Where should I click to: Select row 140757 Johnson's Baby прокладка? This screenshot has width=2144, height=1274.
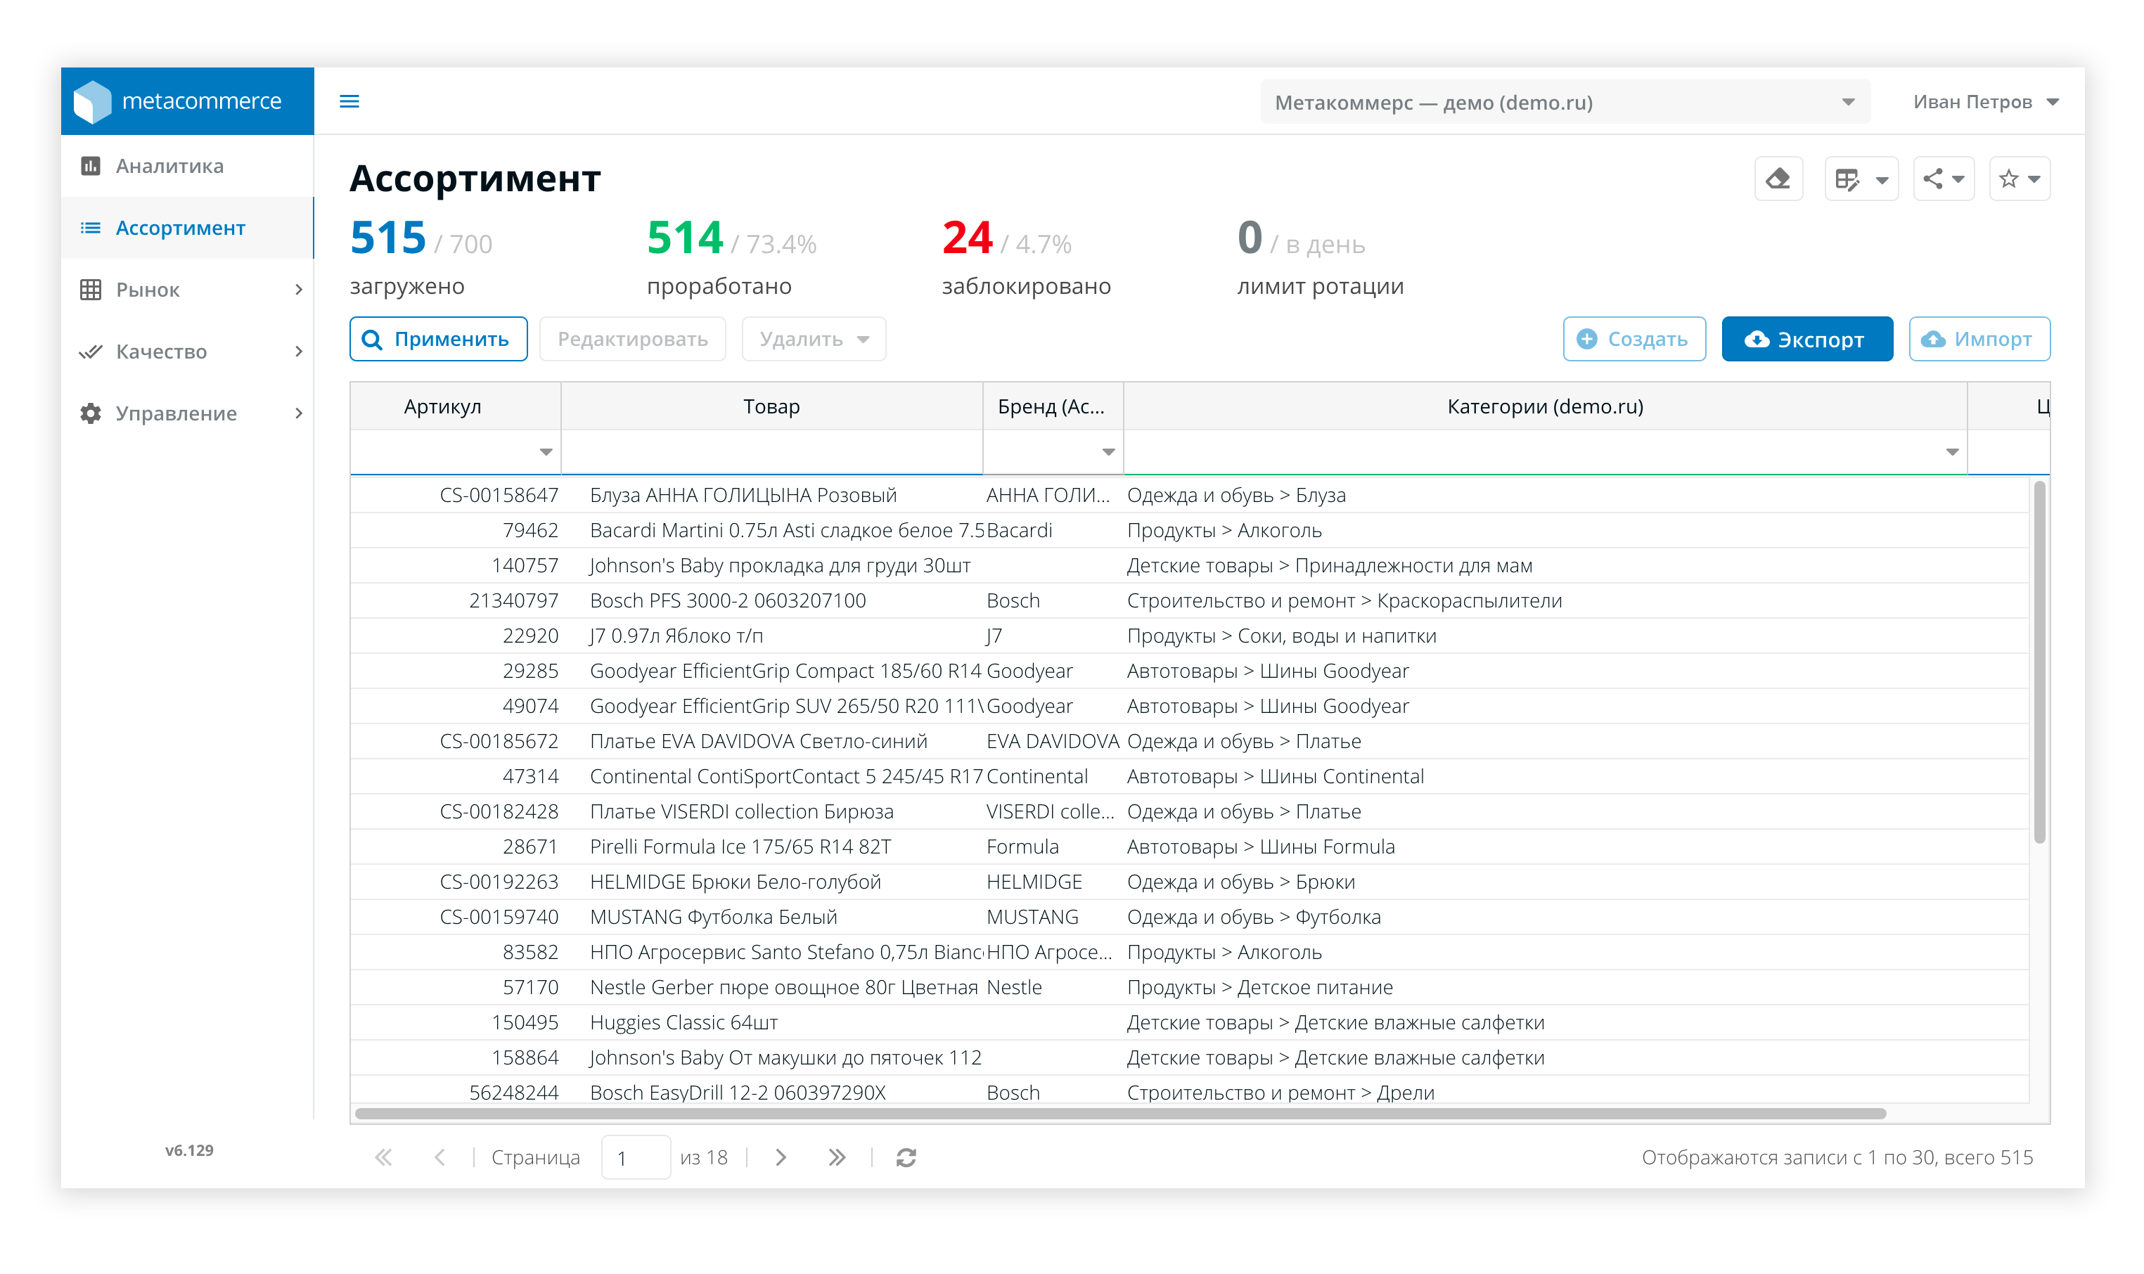click(1189, 566)
